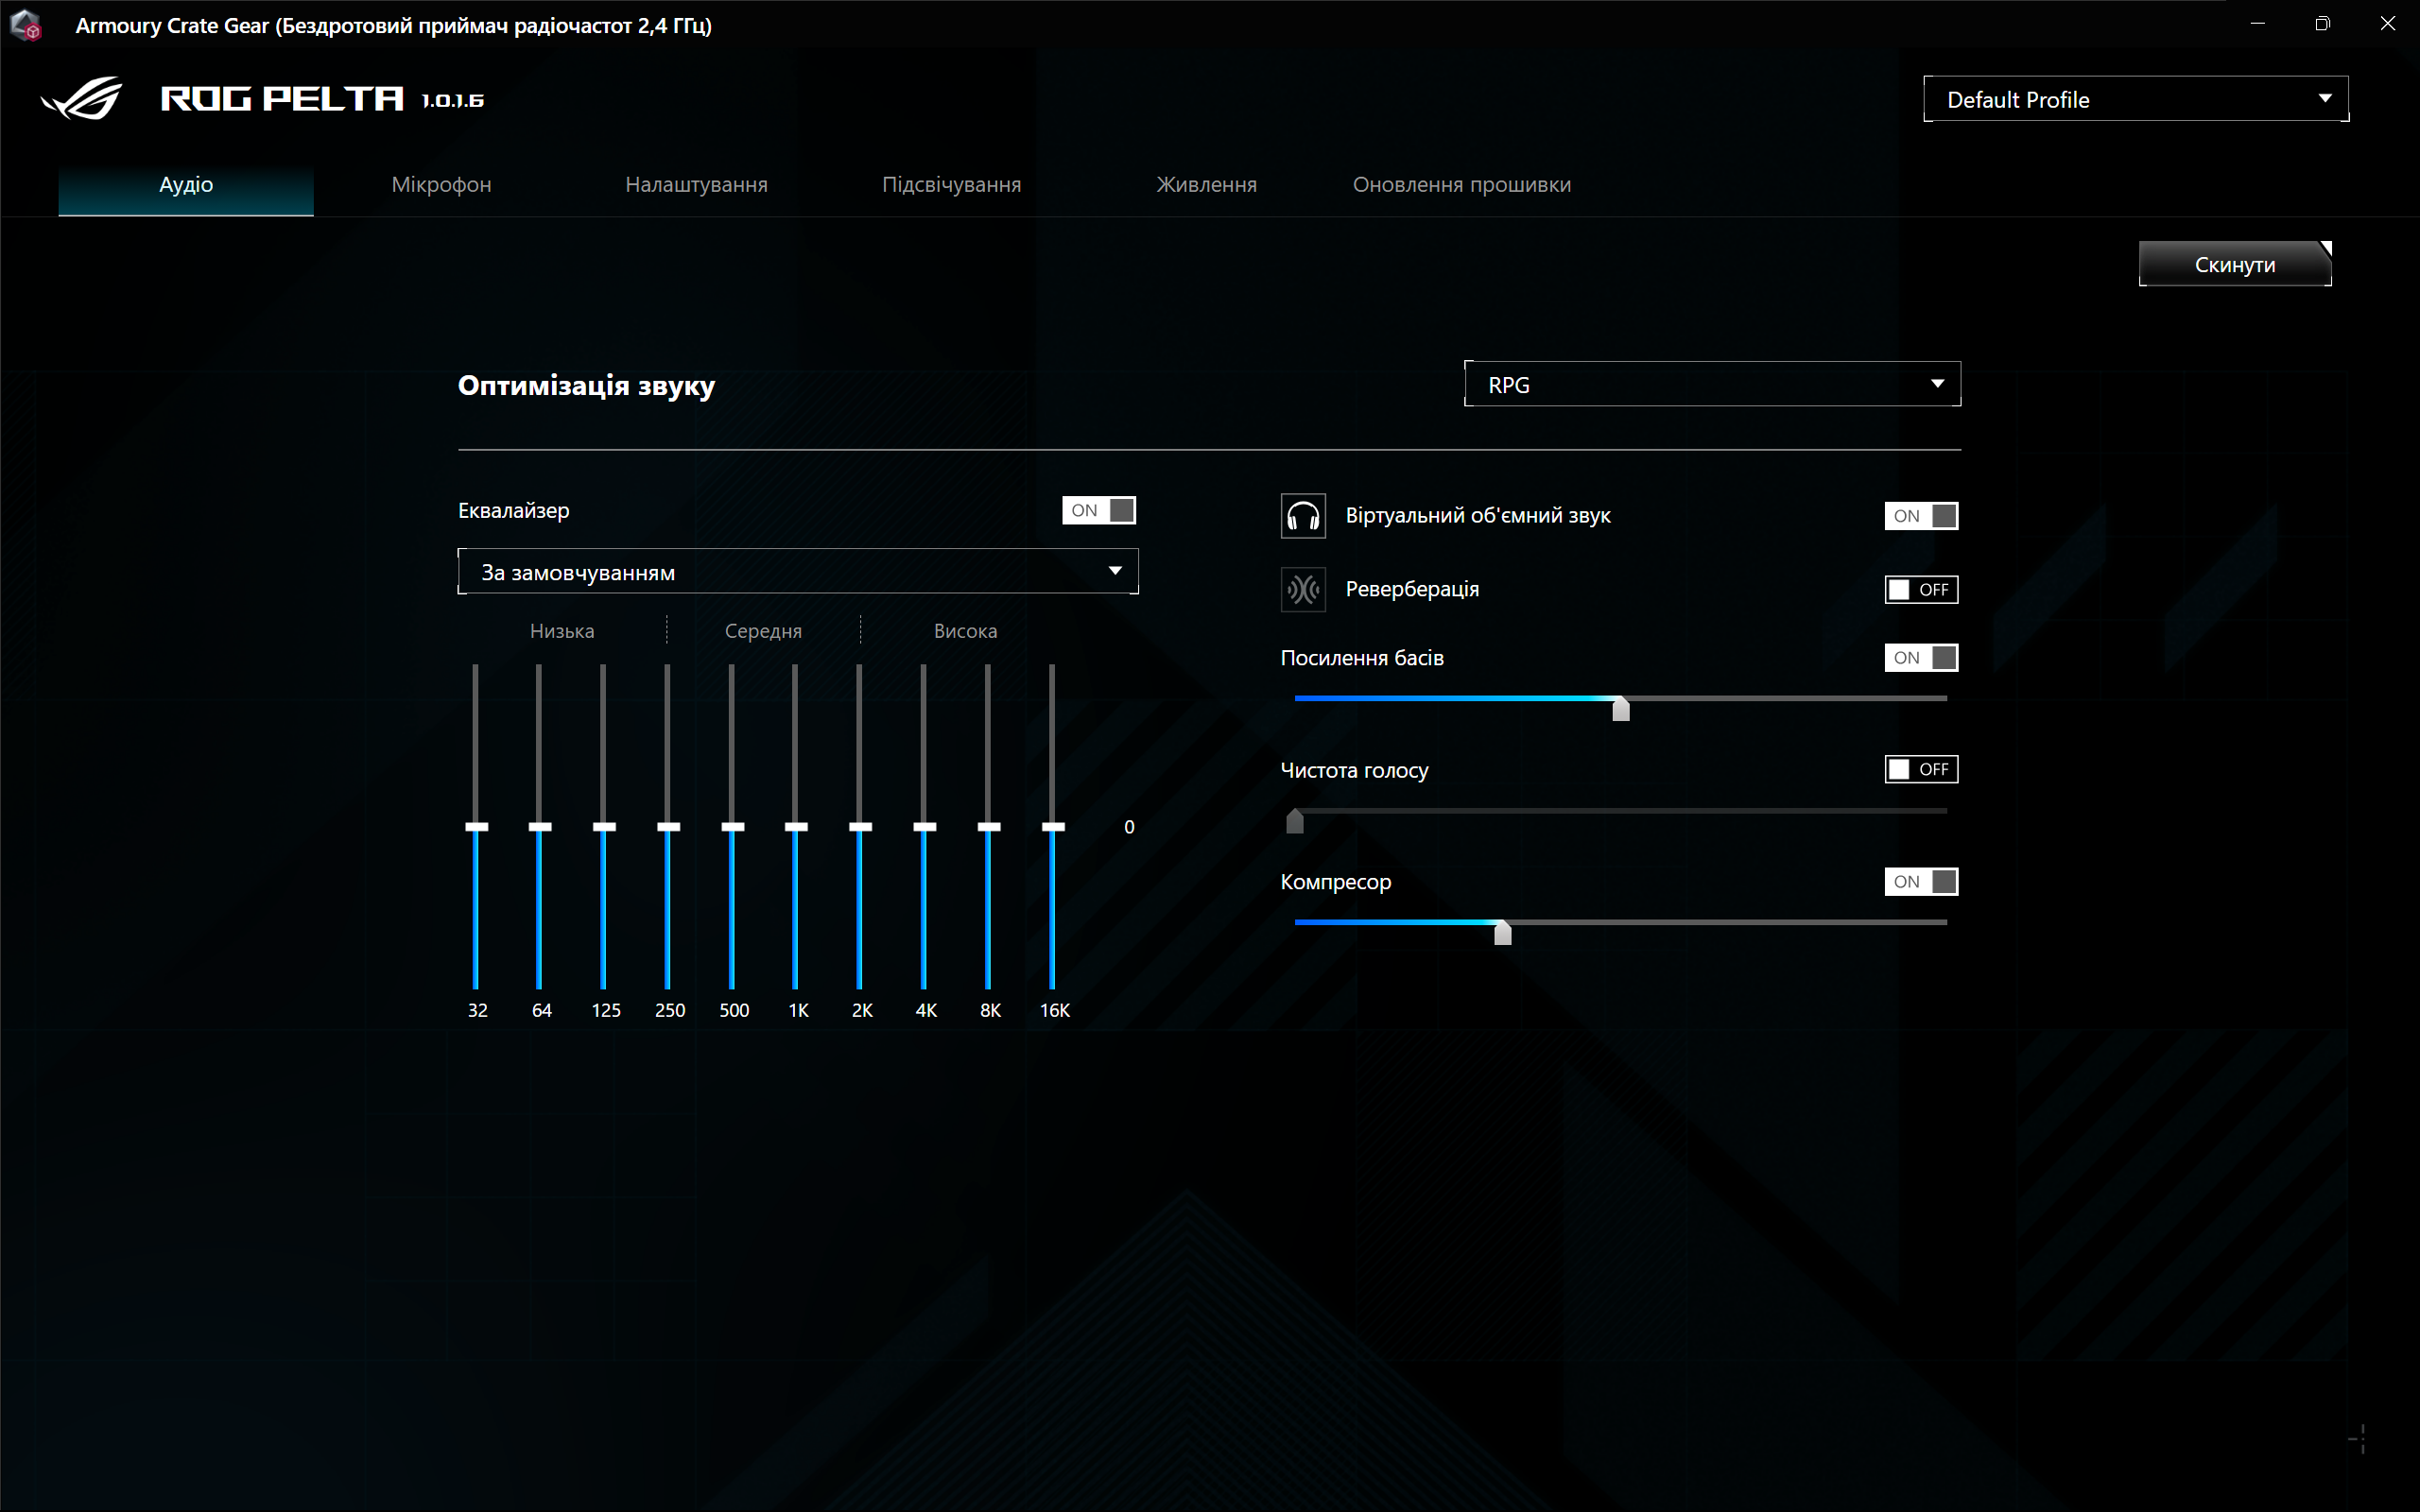Image resolution: width=2420 pixels, height=1512 pixels.
Task: Click the 125 Hz equalizer slider handle
Action: [604, 827]
